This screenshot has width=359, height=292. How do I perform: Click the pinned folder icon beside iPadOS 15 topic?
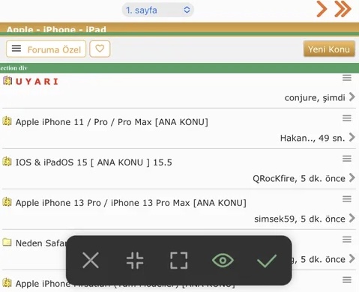[x=7, y=162]
